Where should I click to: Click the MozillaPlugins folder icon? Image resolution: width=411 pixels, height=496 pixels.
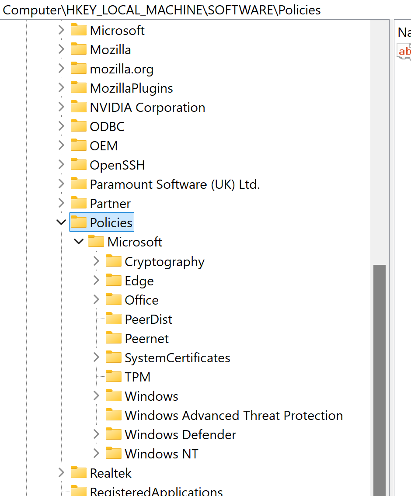point(78,88)
